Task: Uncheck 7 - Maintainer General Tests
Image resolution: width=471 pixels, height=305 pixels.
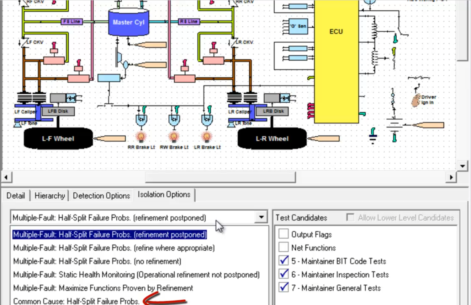Action: point(284,288)
